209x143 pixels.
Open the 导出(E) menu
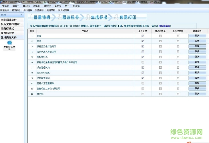pos(26,6)
